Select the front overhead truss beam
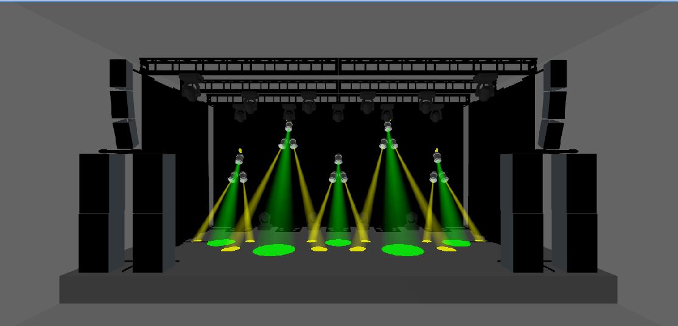 pyautogui.click(x=338, y=66)
